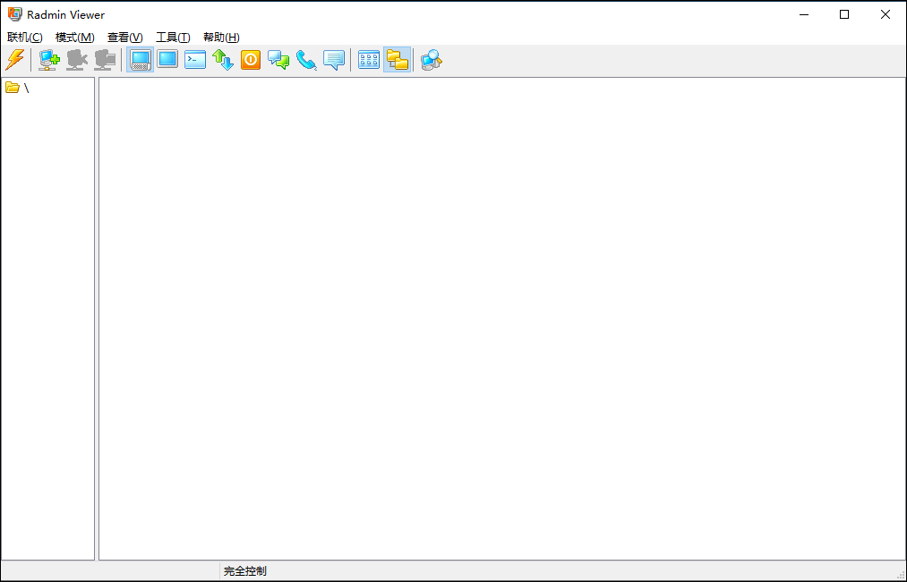Image resolution: width=907 pixels, height=582 pixels.
Task: Select the root \ folder in tree
Action: pyautogui.click(x=17, y=88)
